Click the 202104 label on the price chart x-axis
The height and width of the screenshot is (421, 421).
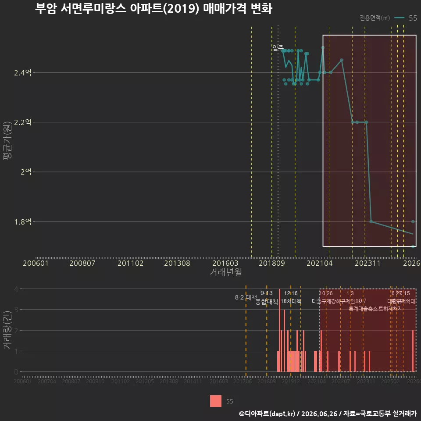pos(320,263)
